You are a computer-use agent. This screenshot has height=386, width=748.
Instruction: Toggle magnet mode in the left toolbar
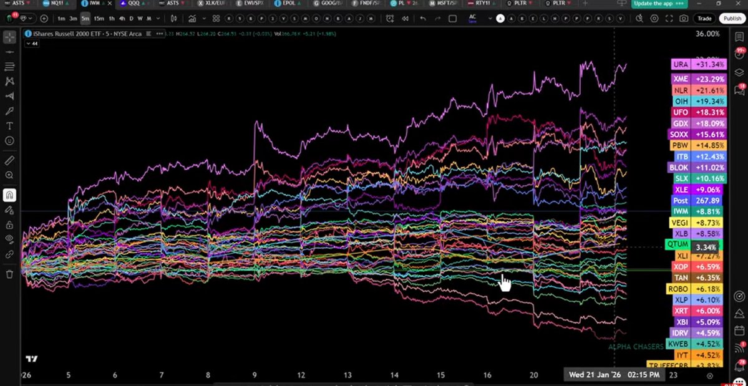tap(9, 195)
